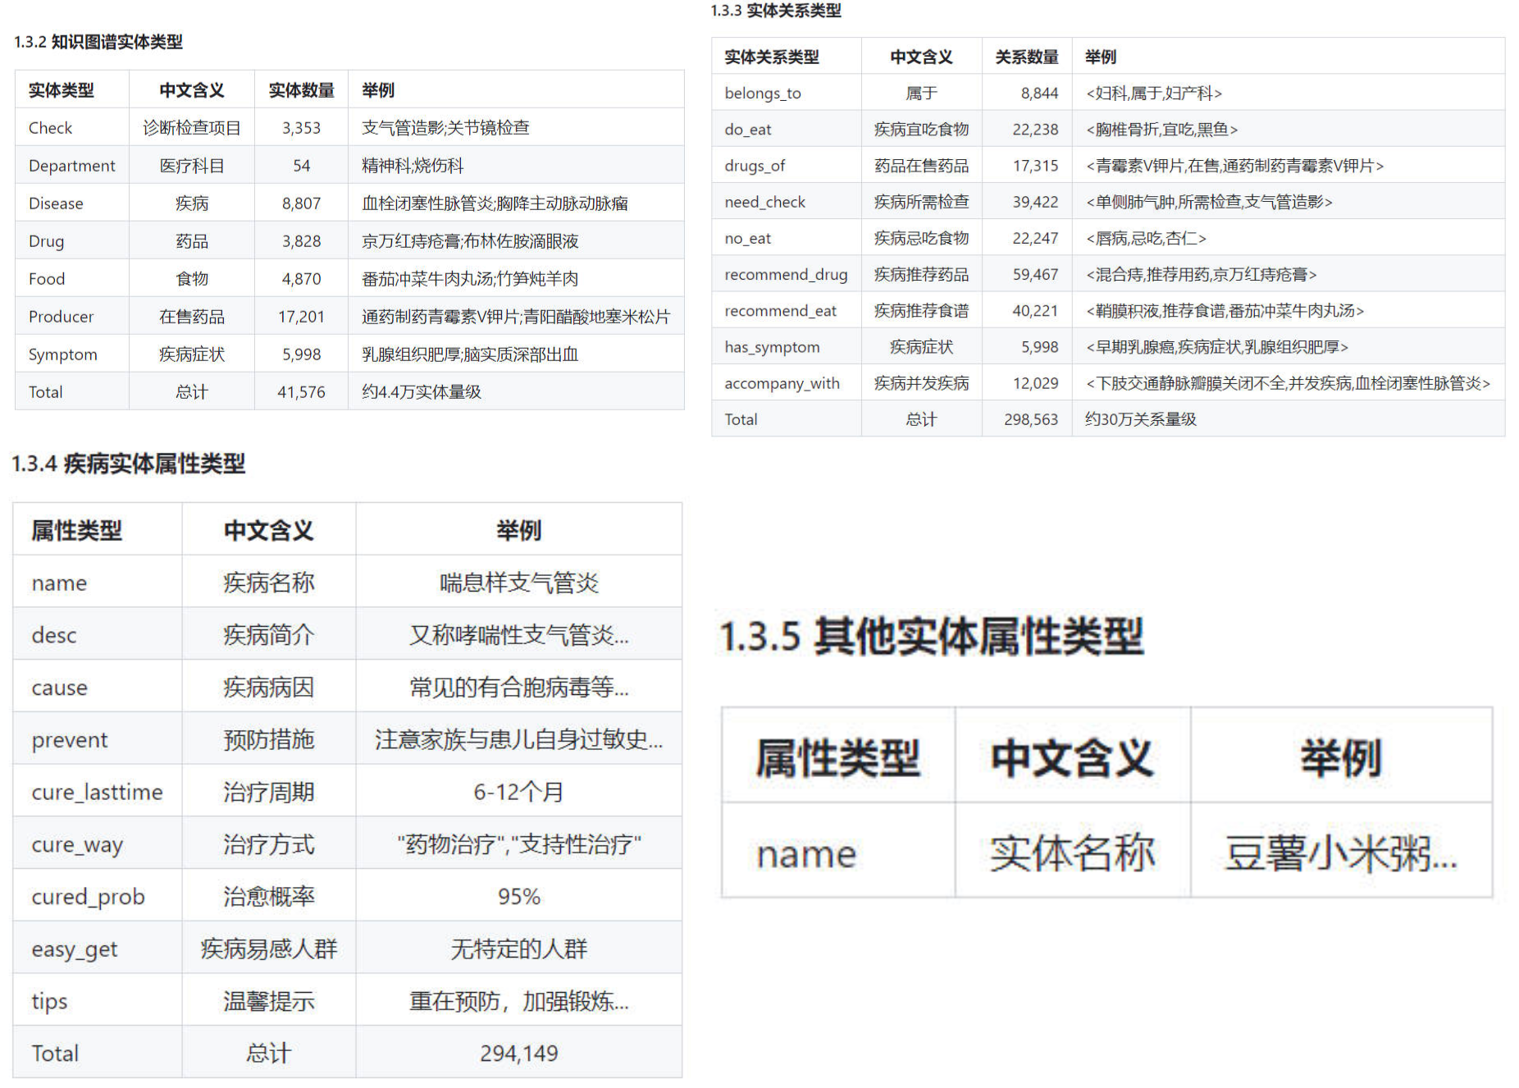Click the '医疗科目' meaning cell
Viewport: 1519px width, 1088px height.
(x=192, y=166)
